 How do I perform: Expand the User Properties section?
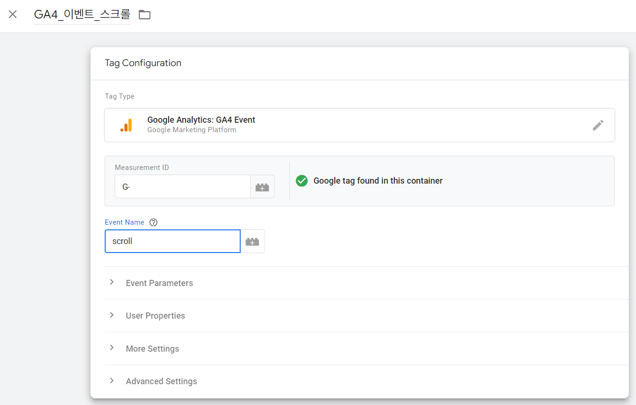tap(366, 316)
